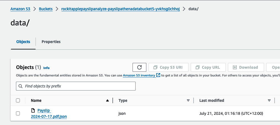The image size is (280, 125).
Task: Click the json type cell
Action: pos(122,113)
